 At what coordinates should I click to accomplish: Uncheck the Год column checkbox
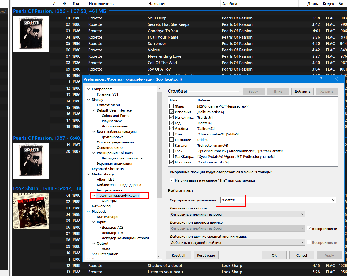point(172,123)
